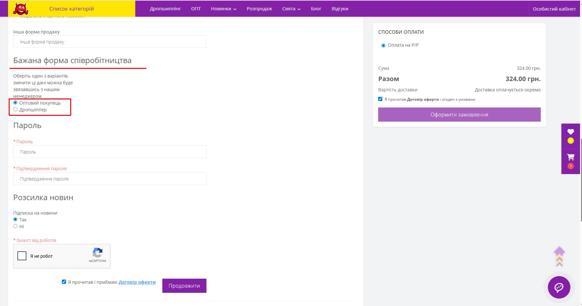Open the Список категорій category list
This screenshot has width=582, height=306.
(72, 9)
